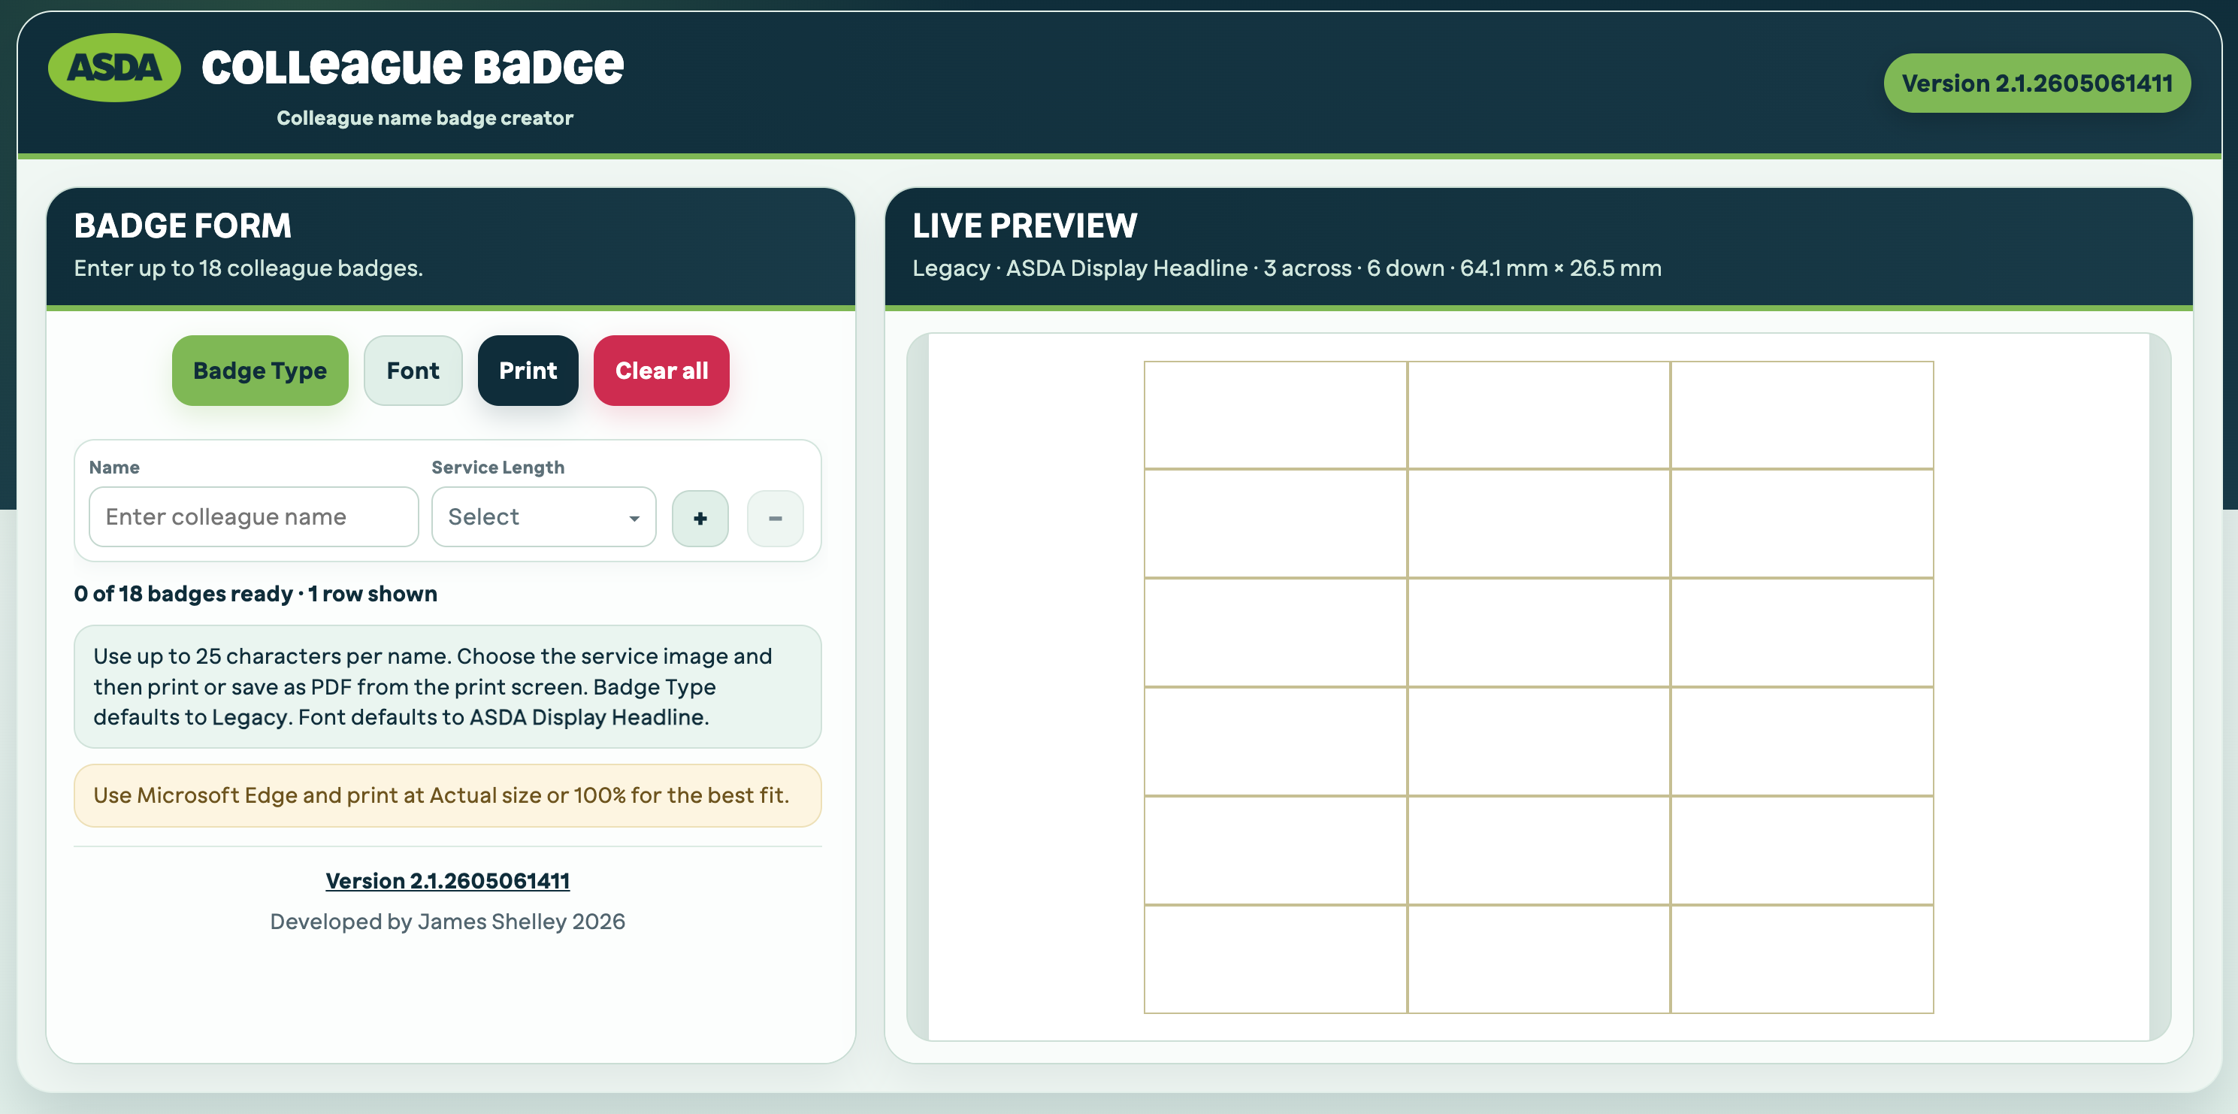Click the Microsoft Edge print tip notice

click(447, 795)
